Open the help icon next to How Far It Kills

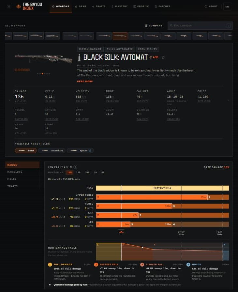[x=75, y=167]
